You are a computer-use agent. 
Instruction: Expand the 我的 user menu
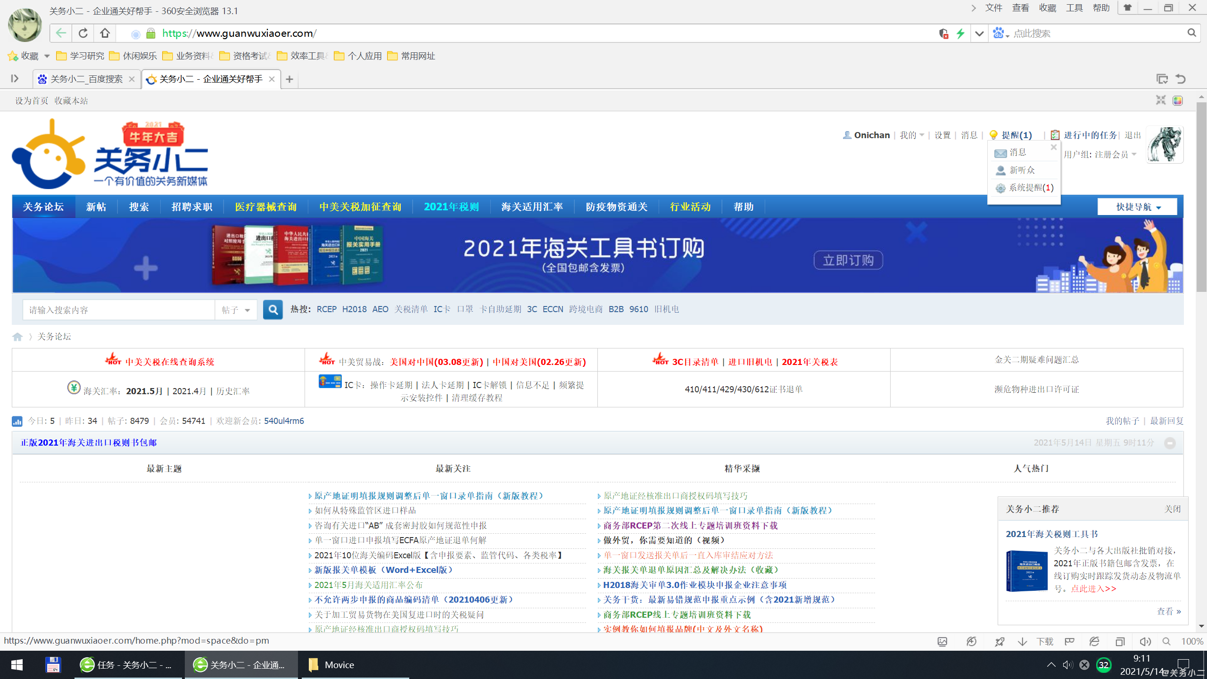tap(912, 135)
